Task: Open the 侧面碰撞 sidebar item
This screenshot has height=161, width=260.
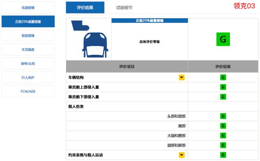Action: click(28, 36)
